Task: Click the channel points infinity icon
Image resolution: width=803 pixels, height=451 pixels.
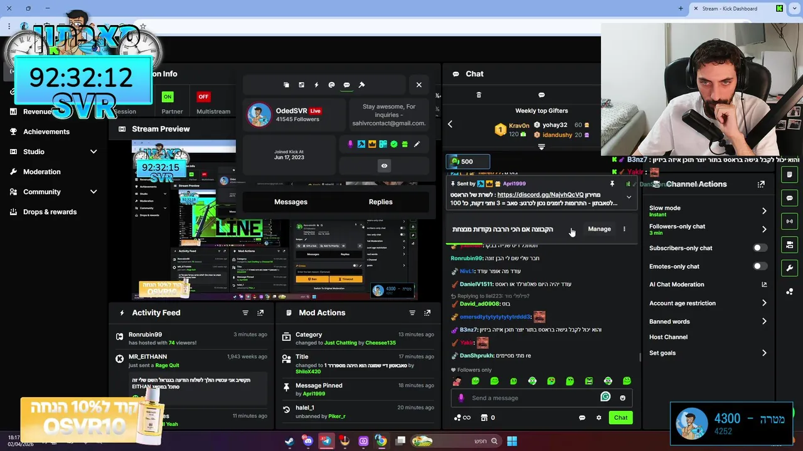Action: 462,418
